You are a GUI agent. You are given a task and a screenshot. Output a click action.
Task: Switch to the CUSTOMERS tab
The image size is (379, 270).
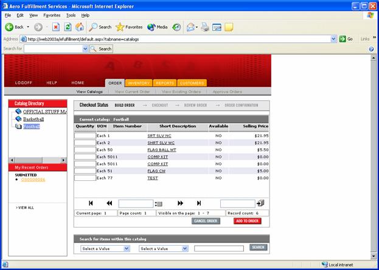pyautogui.click(x=192, y=83)
